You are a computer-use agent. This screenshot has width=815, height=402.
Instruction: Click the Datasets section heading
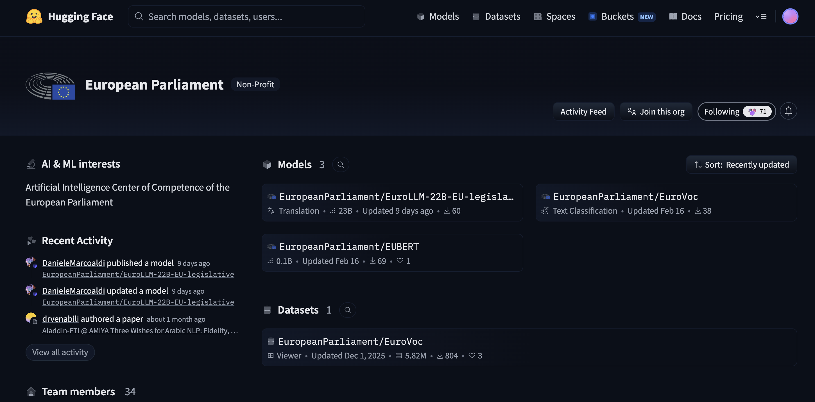coord(298,310)
